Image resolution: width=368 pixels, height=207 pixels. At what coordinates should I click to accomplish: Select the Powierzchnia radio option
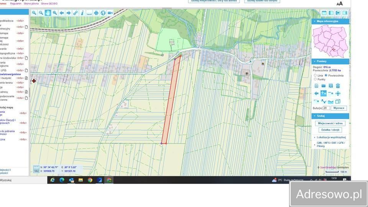326,76
